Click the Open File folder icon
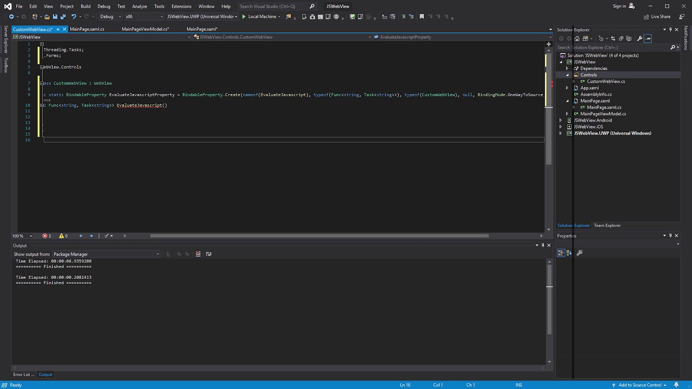 pos(47,17)
